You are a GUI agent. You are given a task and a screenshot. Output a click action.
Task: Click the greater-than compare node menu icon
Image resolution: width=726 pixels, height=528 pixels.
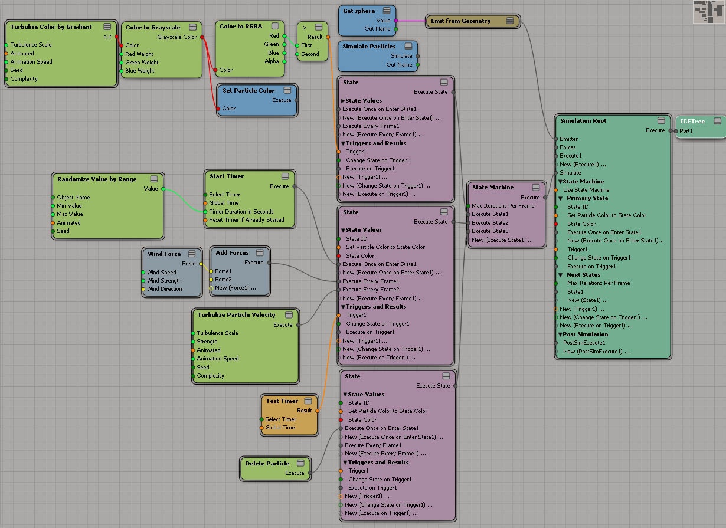click(319, 27)
